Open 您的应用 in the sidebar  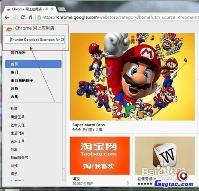(x=18, y=52)
